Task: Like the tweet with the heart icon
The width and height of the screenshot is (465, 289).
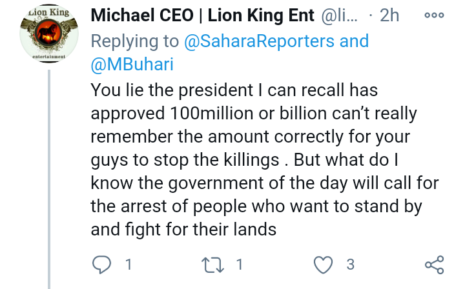Action: 324,264
